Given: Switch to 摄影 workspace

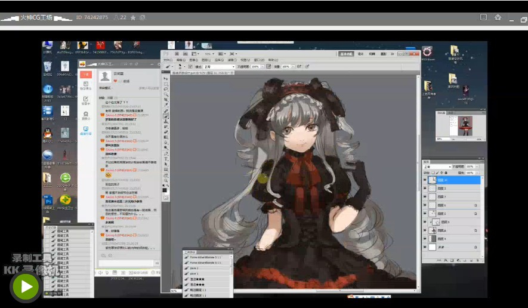Looking at the screenshot, I should [384, 54].
